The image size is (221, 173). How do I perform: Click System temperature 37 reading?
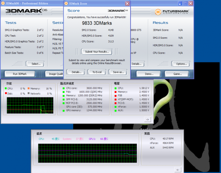tap(80, 139)
